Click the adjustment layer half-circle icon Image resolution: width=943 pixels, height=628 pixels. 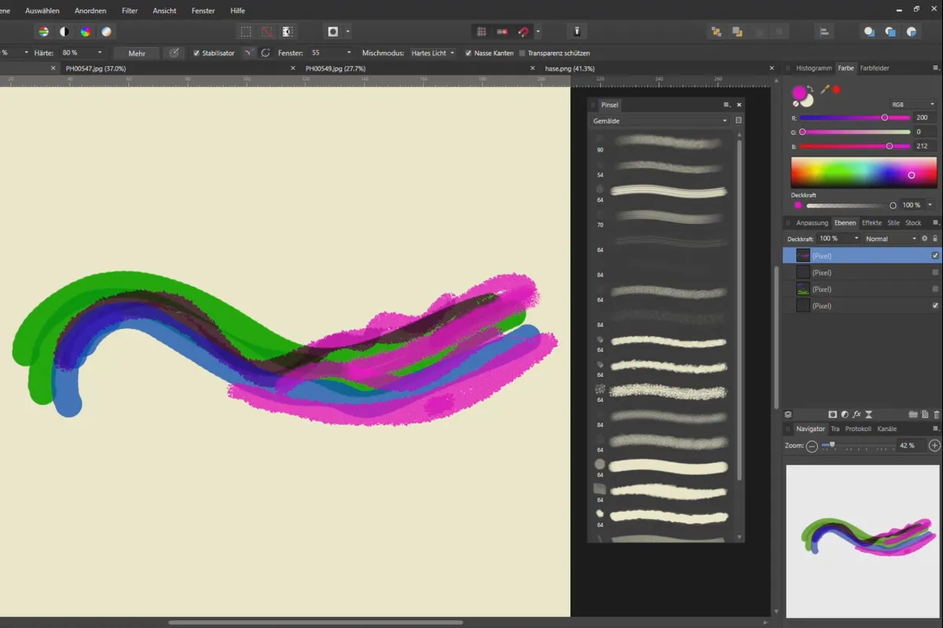click(x=845, y=414)
